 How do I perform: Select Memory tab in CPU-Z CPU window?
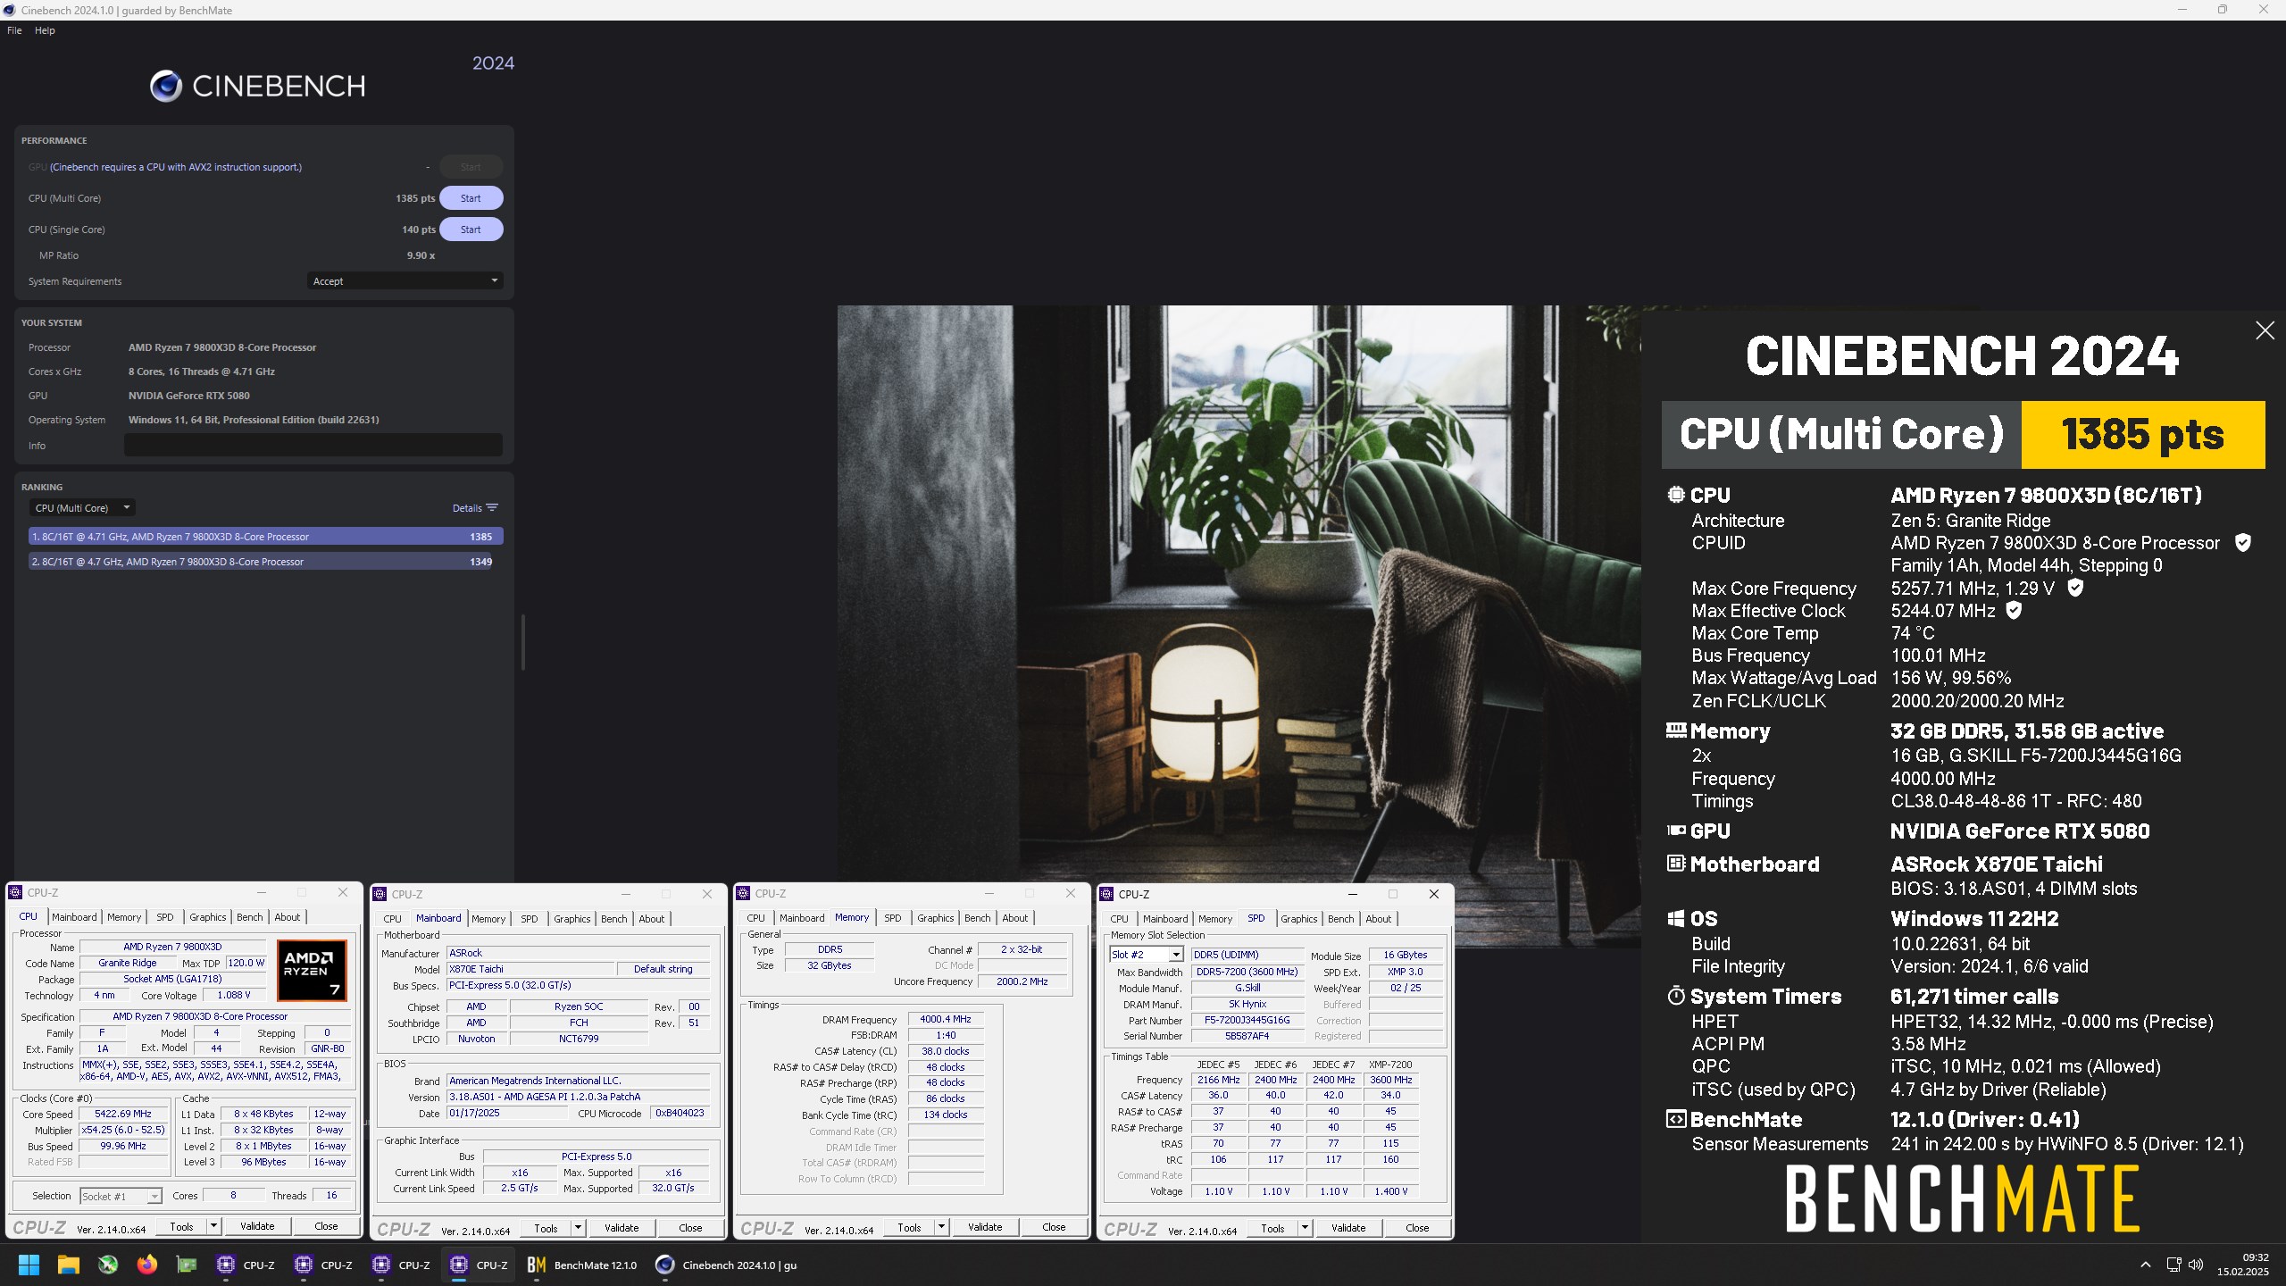click(124, 917)
